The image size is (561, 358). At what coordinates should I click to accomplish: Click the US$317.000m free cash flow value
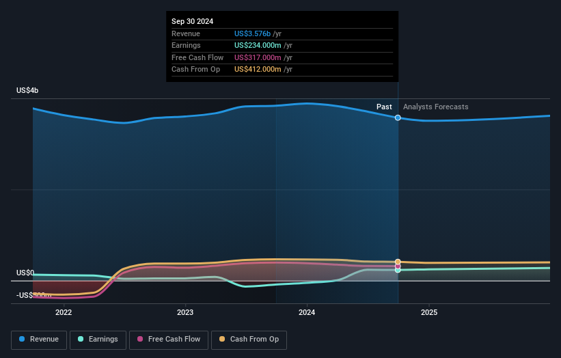coord(258,57)
